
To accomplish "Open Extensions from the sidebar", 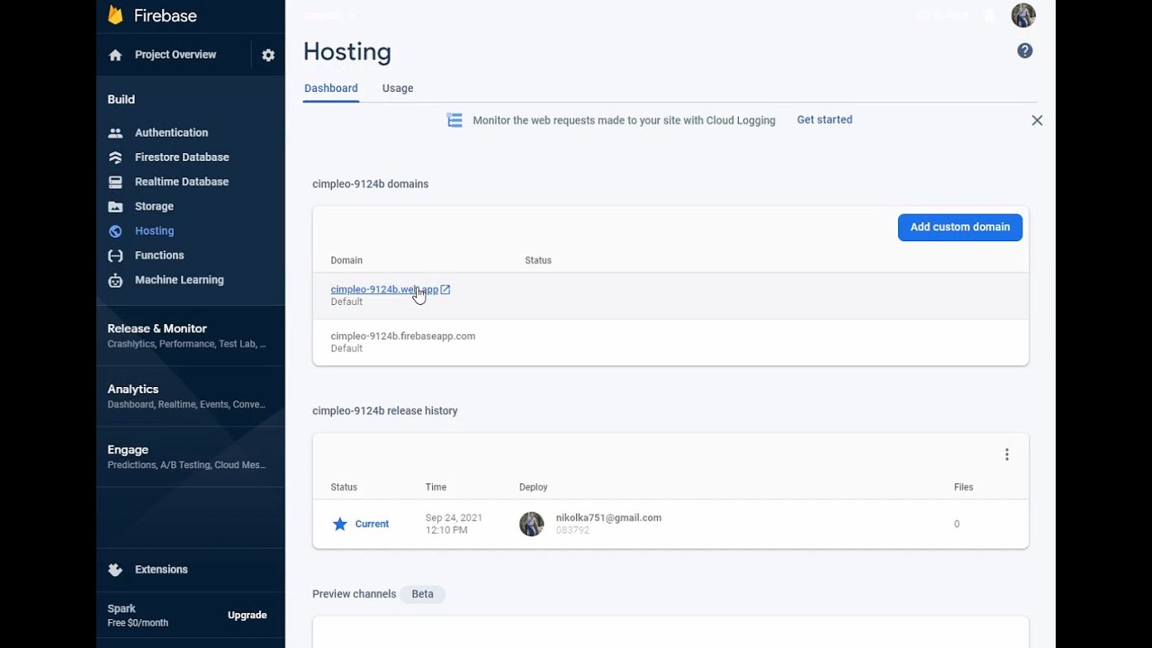I will point(161,570).
